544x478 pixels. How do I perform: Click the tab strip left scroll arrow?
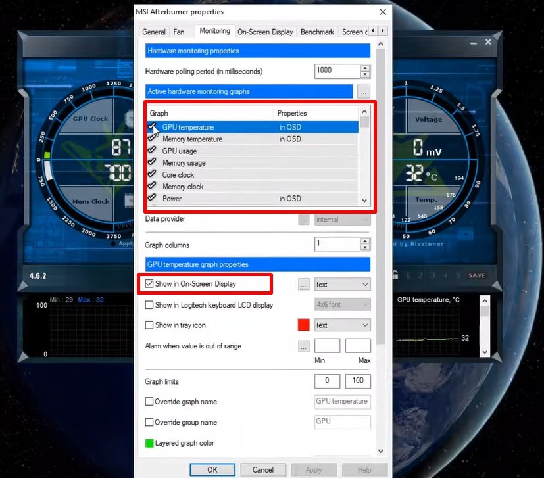coord(373,30)
